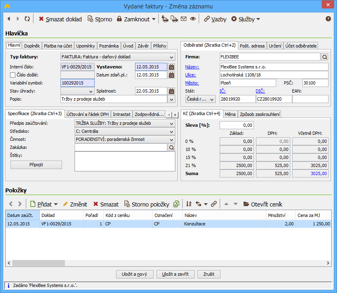Go to next item arrow in Položky toolbar
The width and height of the screenshot is (337, 293).
point(20,204)
